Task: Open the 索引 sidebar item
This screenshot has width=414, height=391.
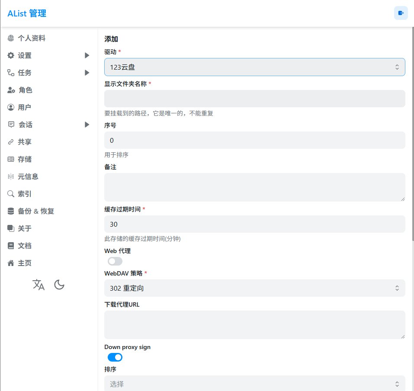Action: tap(25, 194)
